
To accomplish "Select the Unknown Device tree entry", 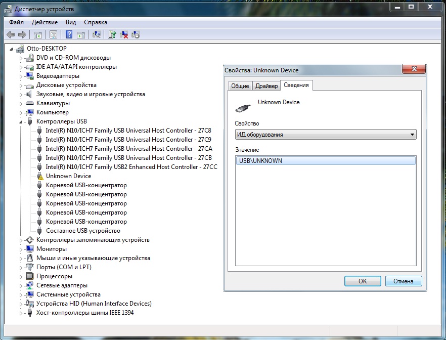I will click(69, 176).
